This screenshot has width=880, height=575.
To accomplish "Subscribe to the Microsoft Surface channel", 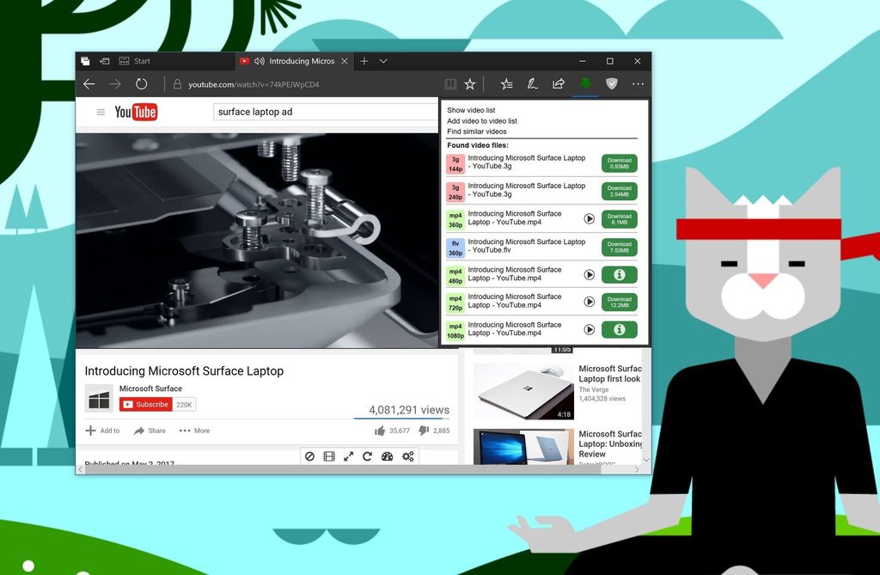I will click(146, 404).
